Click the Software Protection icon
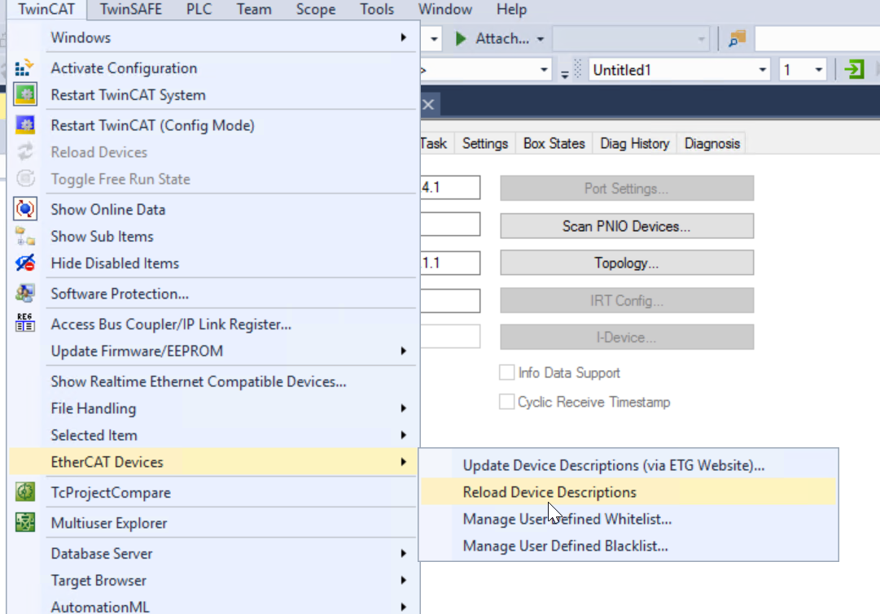This screenshot has height=614, width=880. point(24,294)
